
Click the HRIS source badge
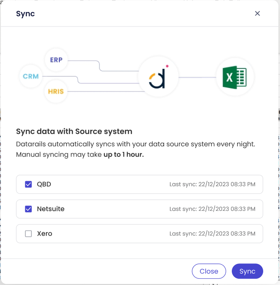coord(56,91)
